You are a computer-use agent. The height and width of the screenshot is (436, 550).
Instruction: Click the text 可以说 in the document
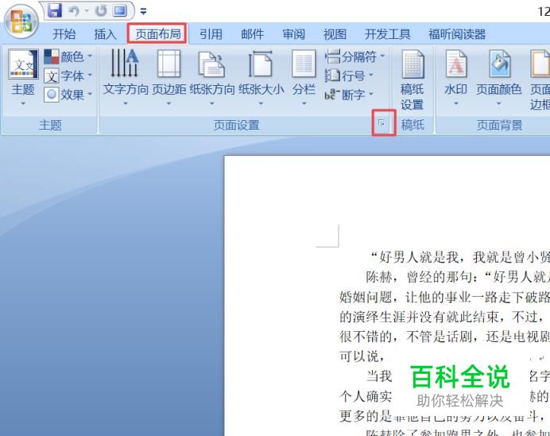(359, 356)
